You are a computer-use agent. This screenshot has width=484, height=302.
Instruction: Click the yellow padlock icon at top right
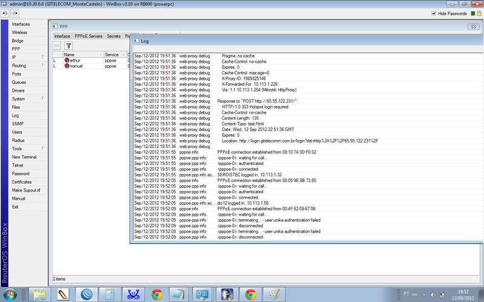pos(479,13)
